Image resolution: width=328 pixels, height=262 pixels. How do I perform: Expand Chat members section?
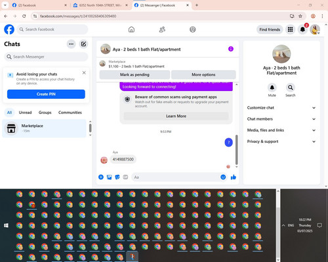tap(281, 119)
